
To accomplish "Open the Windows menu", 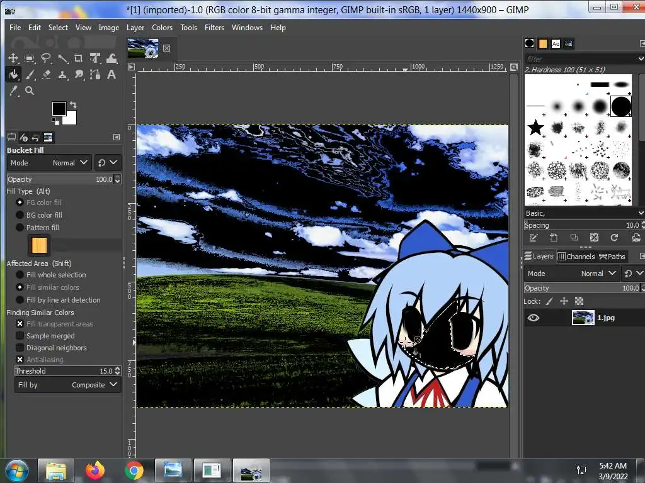I will click(247, 28).
